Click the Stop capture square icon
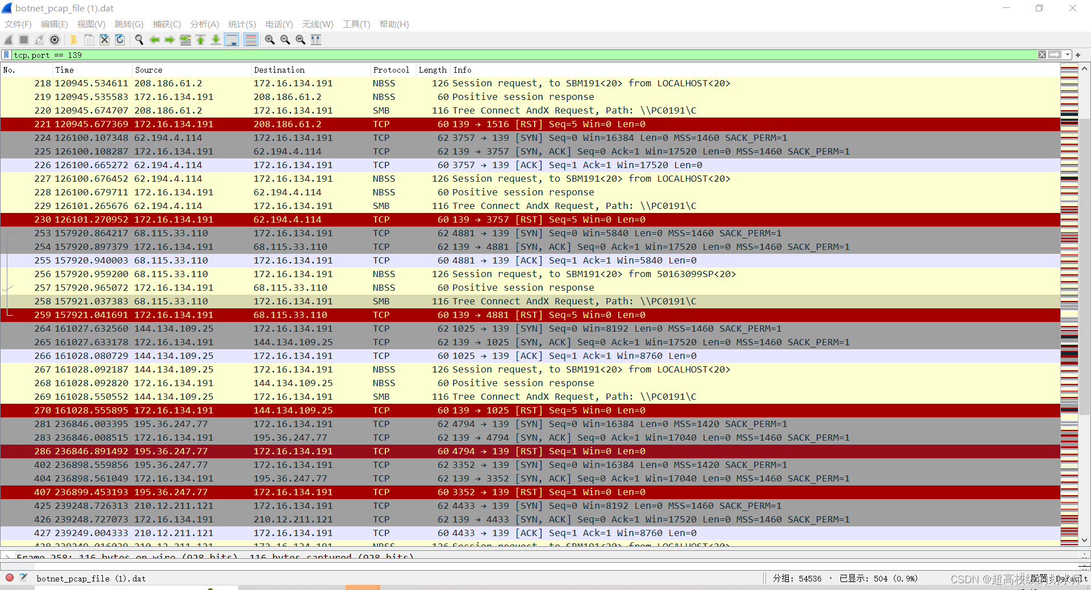1091x590 pixels. pos(24,40)
